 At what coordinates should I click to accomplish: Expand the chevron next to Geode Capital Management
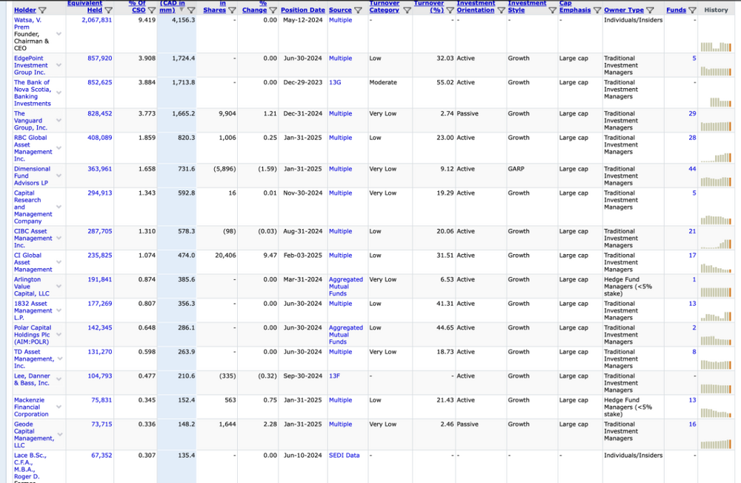59,435
